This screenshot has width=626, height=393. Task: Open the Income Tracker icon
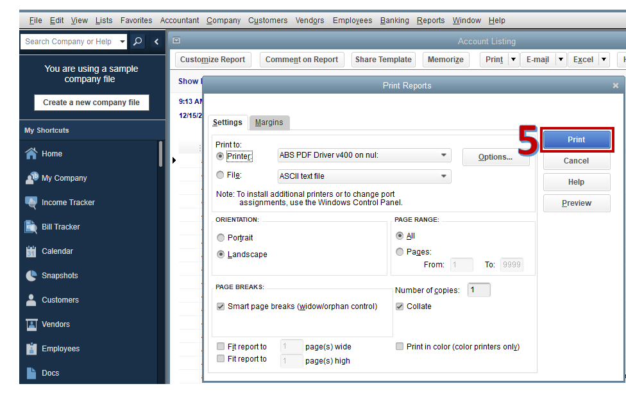(x=31, y=203)
